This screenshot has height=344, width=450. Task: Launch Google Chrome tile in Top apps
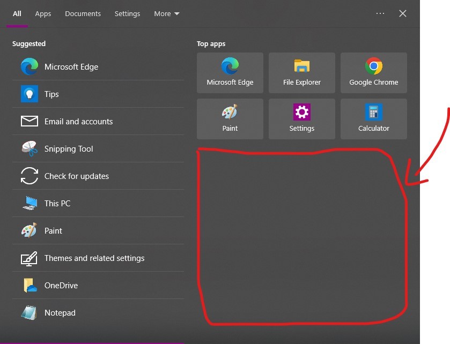click(374, 73)
